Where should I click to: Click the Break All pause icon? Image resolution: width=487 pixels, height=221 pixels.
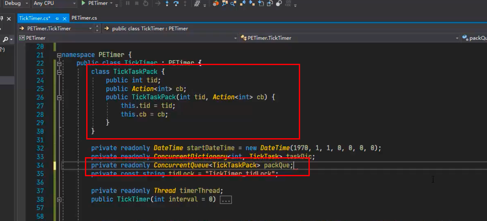tap(128, 3)
